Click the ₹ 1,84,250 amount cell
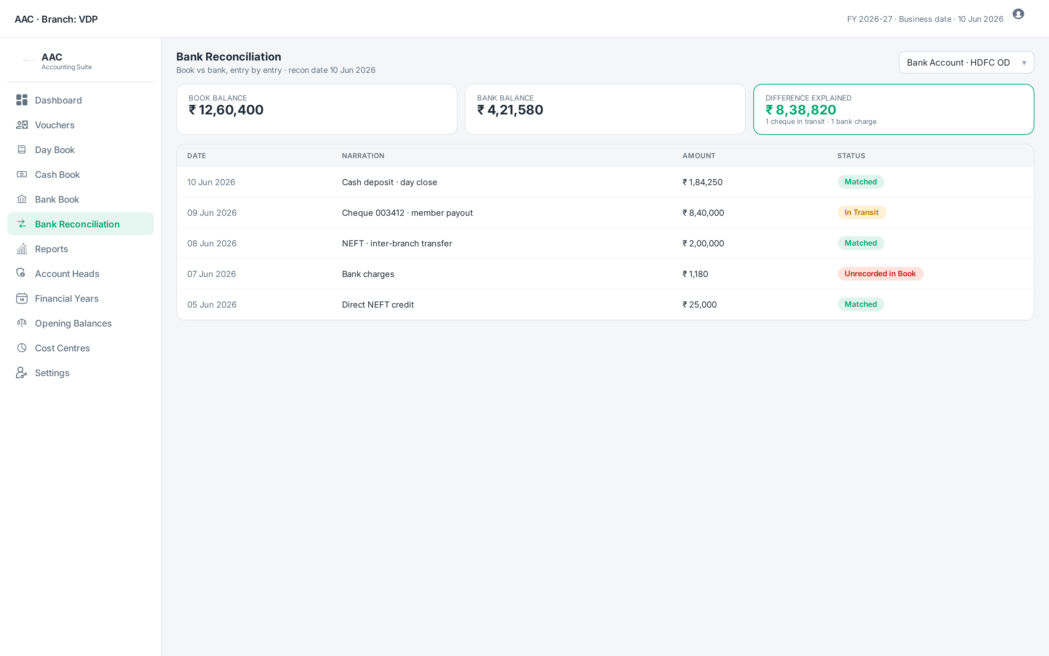This screenshot has width=1049, height=656. pyautogui.click(x=702, y=182)
